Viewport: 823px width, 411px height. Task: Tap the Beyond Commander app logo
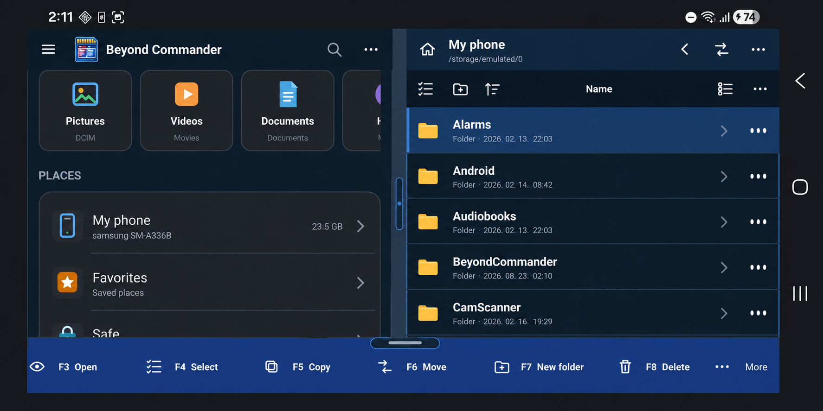click(86, 50)
